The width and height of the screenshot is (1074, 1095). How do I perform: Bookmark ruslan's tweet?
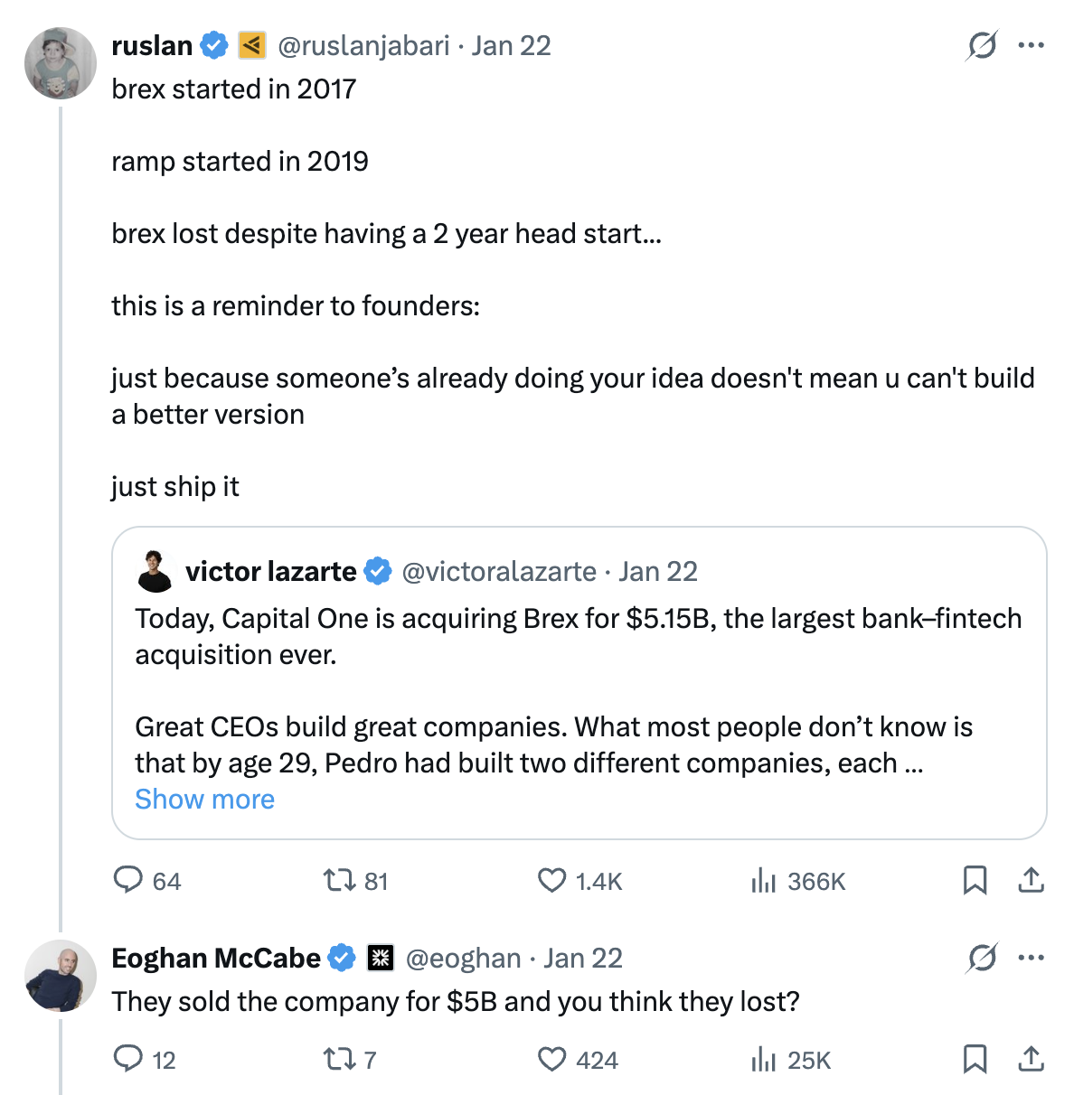pyautogui.click(x=975, y=880)
